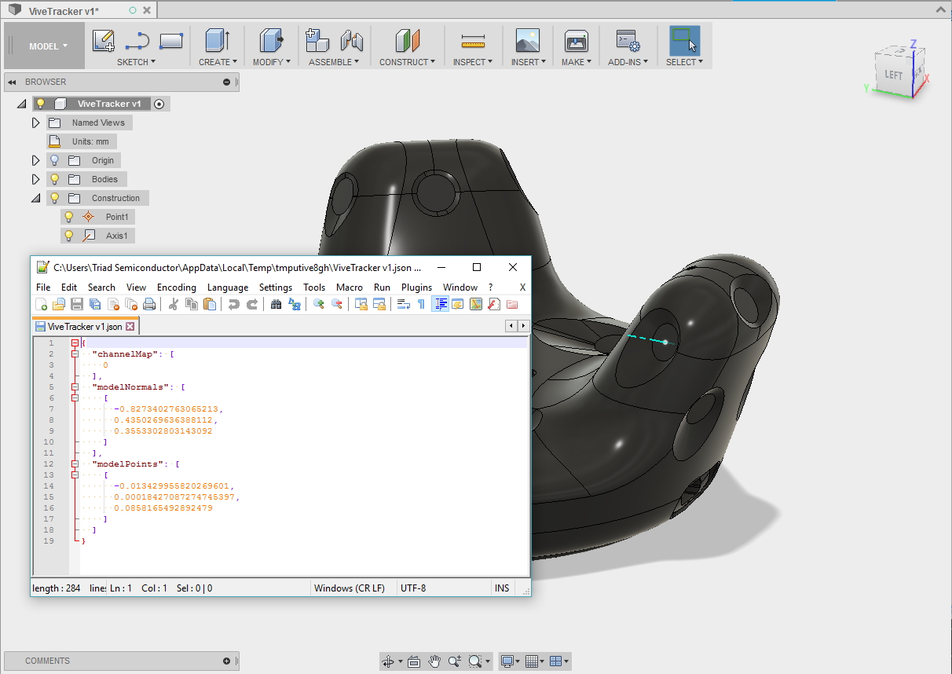Click the ViewCube LEFT face
The height and width of the screenshot is (674, 952).
coord(894,75)
